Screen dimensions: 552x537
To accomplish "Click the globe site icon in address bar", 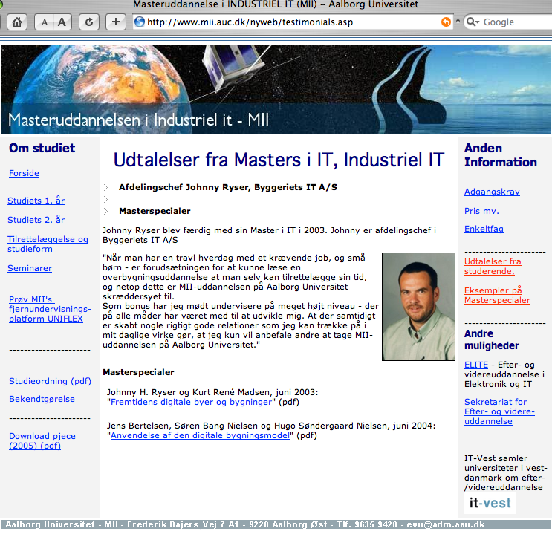I will tap(139, 22).
